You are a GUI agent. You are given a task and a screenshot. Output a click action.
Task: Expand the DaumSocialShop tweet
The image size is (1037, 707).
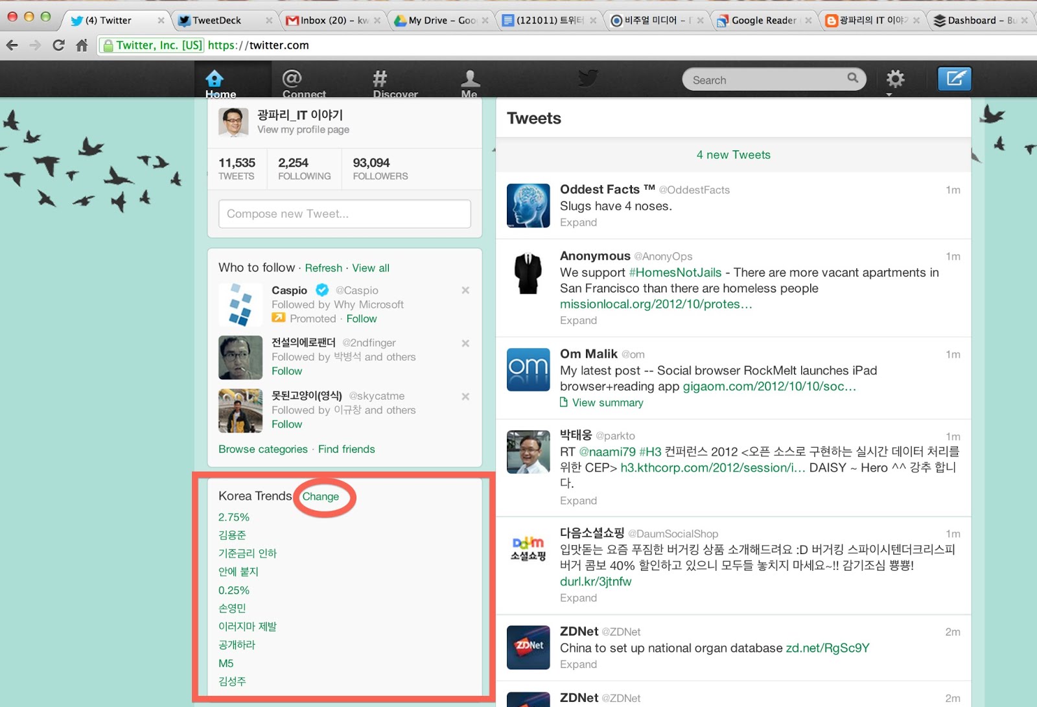pos(578,597)
